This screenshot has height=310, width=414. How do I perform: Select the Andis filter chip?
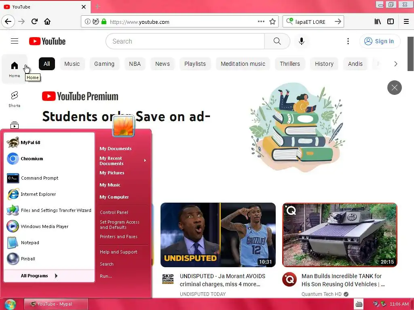coord(355,64)
